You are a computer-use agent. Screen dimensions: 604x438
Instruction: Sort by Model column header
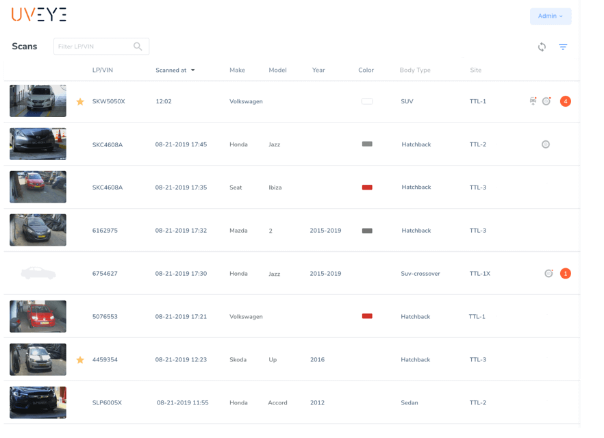(278, 70)
